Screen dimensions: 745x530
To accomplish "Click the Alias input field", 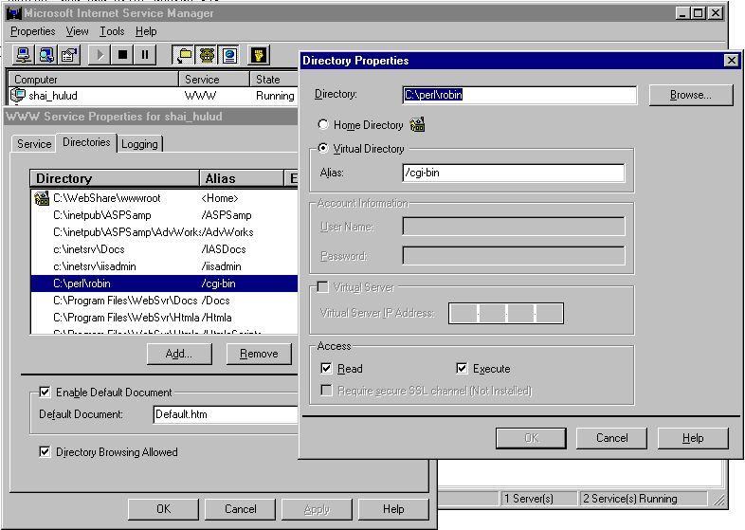I will click(x=513, y=173).
